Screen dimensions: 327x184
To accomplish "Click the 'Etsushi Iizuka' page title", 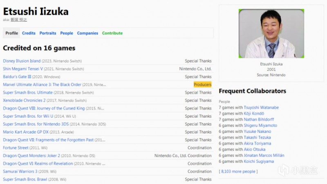I will 36,11.
